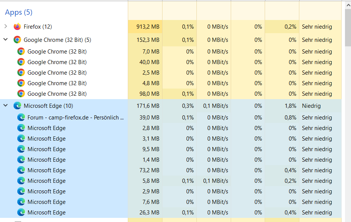Click the Chrome icon of the 7,0 MB process
This screenshot has height=222, width=351.
pyautogui.click(x=21, y=52)
